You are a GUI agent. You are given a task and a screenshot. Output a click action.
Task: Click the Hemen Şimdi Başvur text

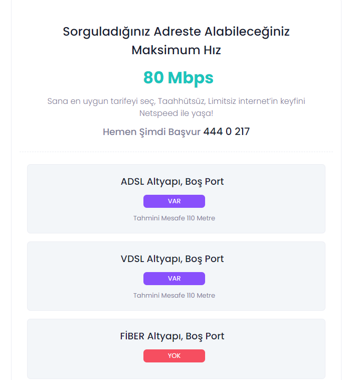pos(151,132)
